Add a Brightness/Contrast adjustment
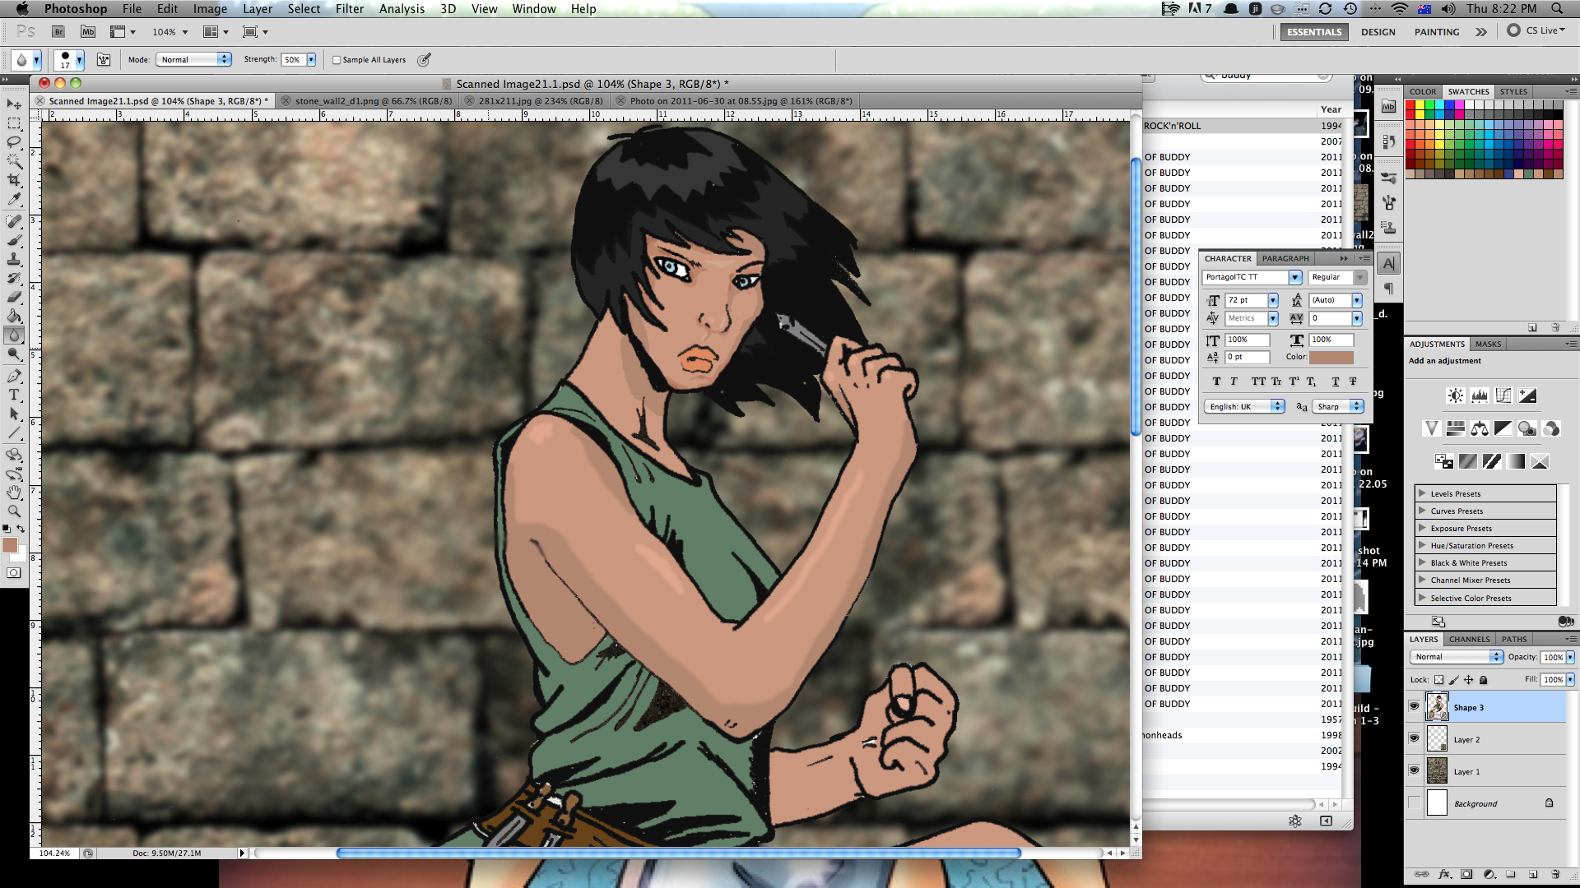The width and height of the screenshot is (1580, 888). pos(1456,395)
